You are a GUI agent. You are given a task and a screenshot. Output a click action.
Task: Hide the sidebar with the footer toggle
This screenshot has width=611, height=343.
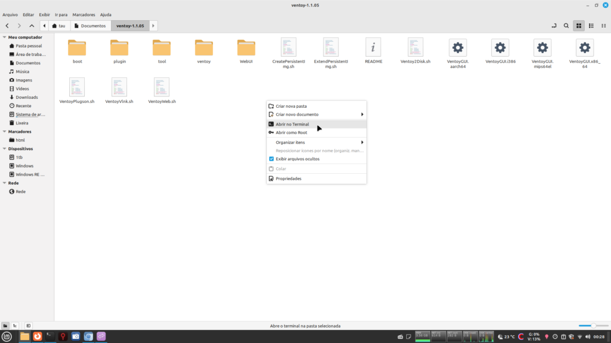28,326
